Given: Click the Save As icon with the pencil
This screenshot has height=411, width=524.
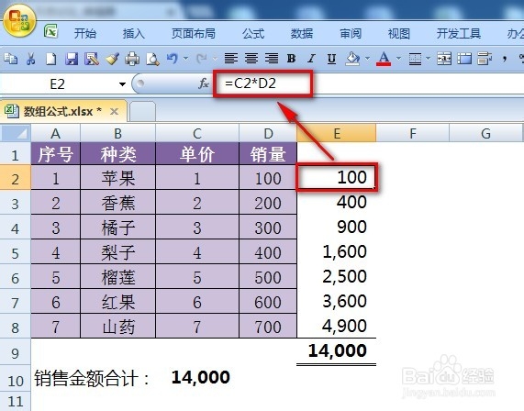Looking at the screenshot, I should pos(92,59).
